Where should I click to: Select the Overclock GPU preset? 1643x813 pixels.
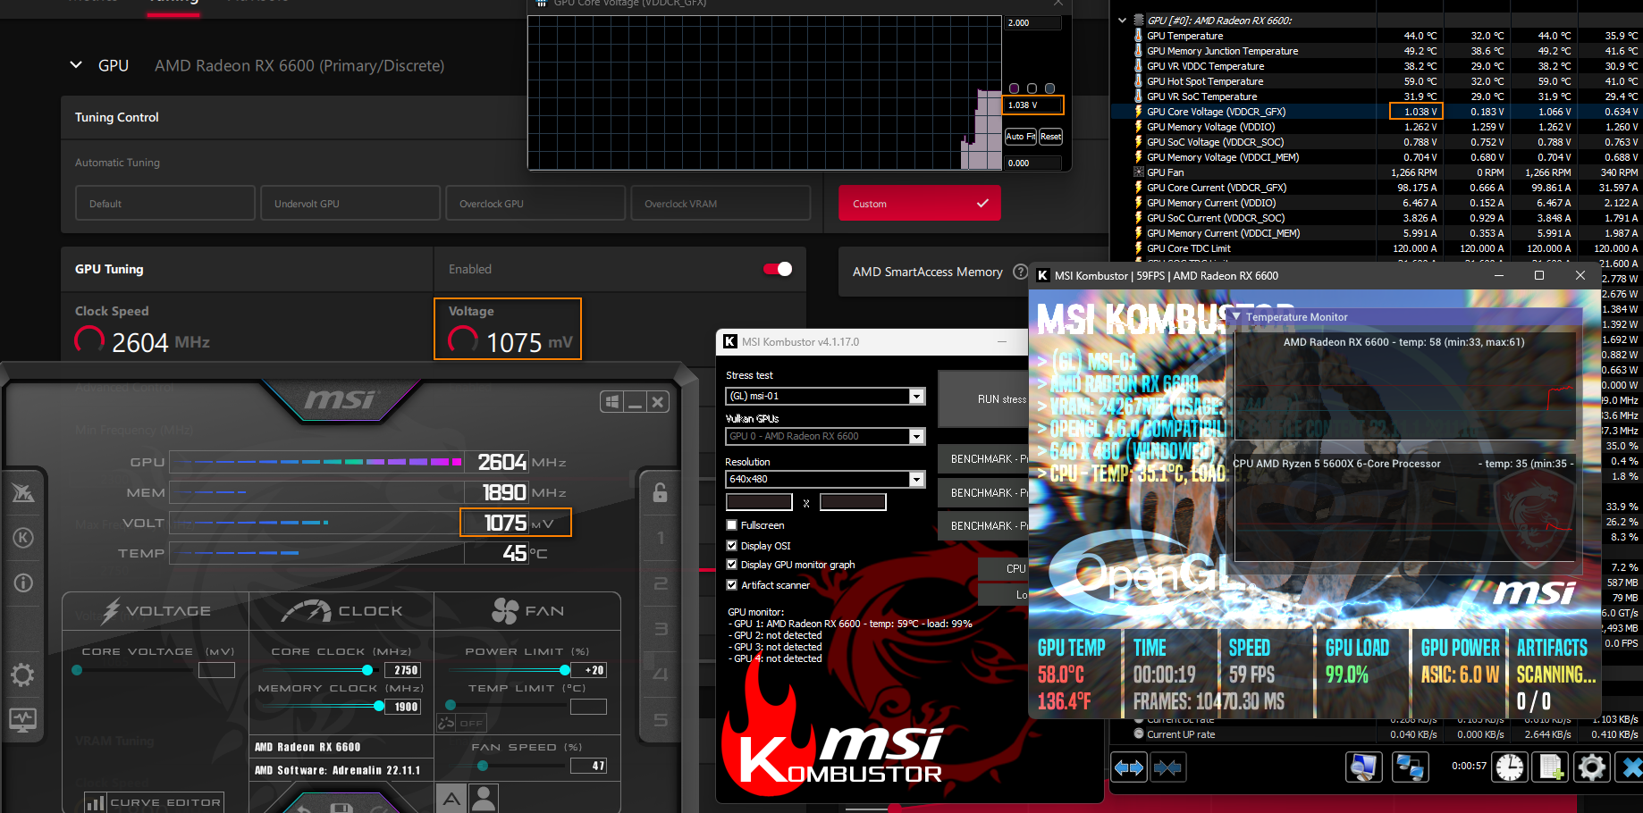pos(535,203)
